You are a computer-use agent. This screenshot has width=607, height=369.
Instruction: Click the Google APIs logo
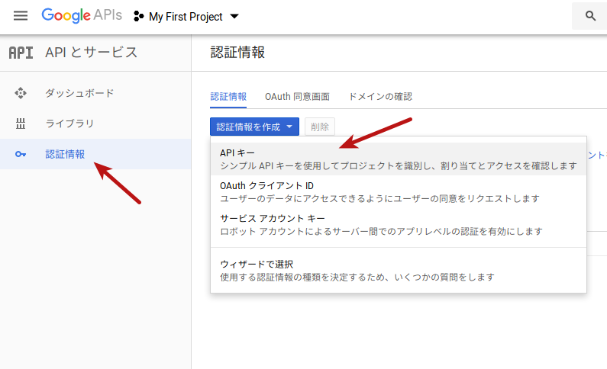click(82, 16)
